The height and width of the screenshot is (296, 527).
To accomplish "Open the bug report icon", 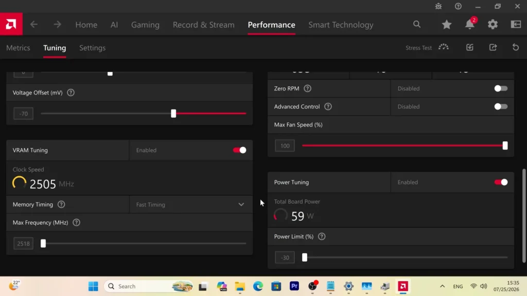I will click(438, 6).
